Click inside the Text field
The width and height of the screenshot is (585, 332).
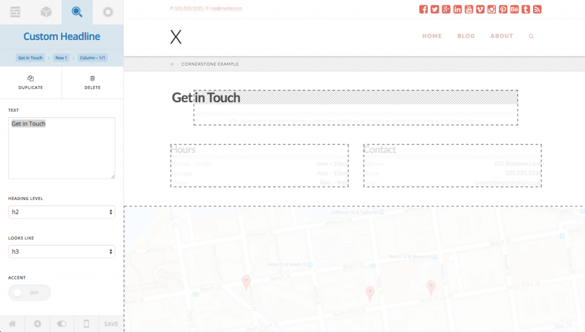click(62, 148)
